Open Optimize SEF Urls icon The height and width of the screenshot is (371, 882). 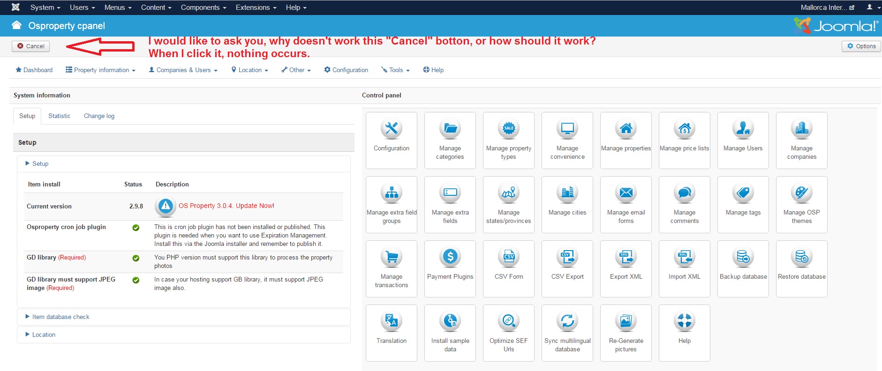click(x=509, y=333)
